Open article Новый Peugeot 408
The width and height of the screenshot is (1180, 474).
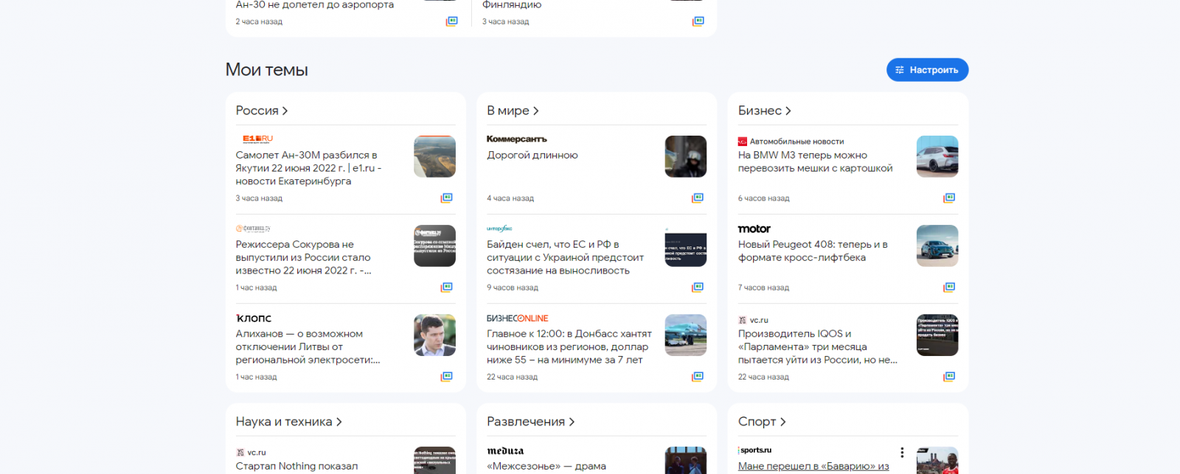813,251
